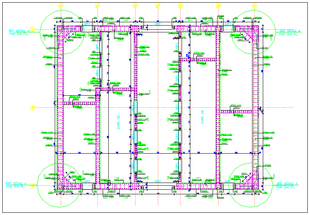
Task: Click rightmost yellow grid bubble on top row
Action: pyautogui.click(x=255, y=6)
